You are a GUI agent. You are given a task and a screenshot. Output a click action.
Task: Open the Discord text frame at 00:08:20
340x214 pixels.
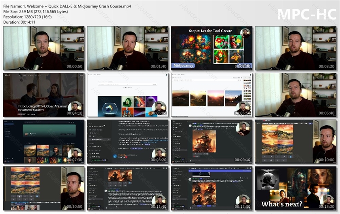click(x=128, y=141)
